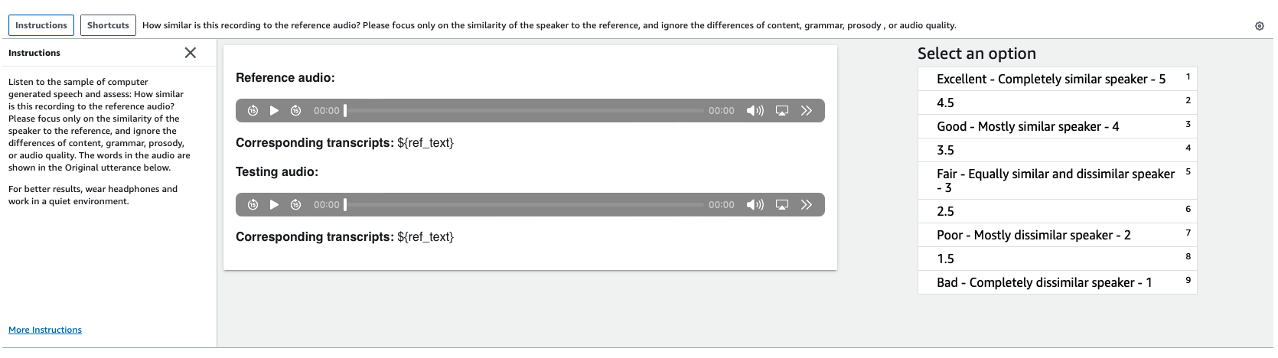Mute the testing audio volume
This screenshot has height=358, width=1278.
click(x=755, y=205)
